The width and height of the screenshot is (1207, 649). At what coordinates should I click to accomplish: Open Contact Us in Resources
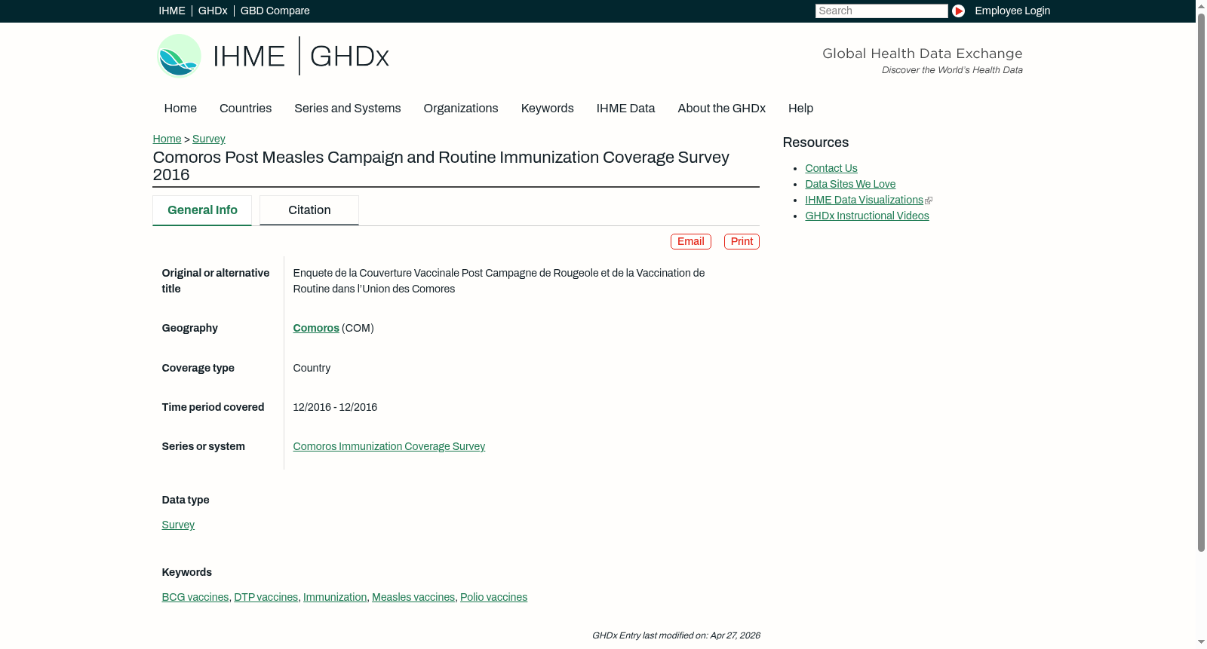[x=831, y=168]
